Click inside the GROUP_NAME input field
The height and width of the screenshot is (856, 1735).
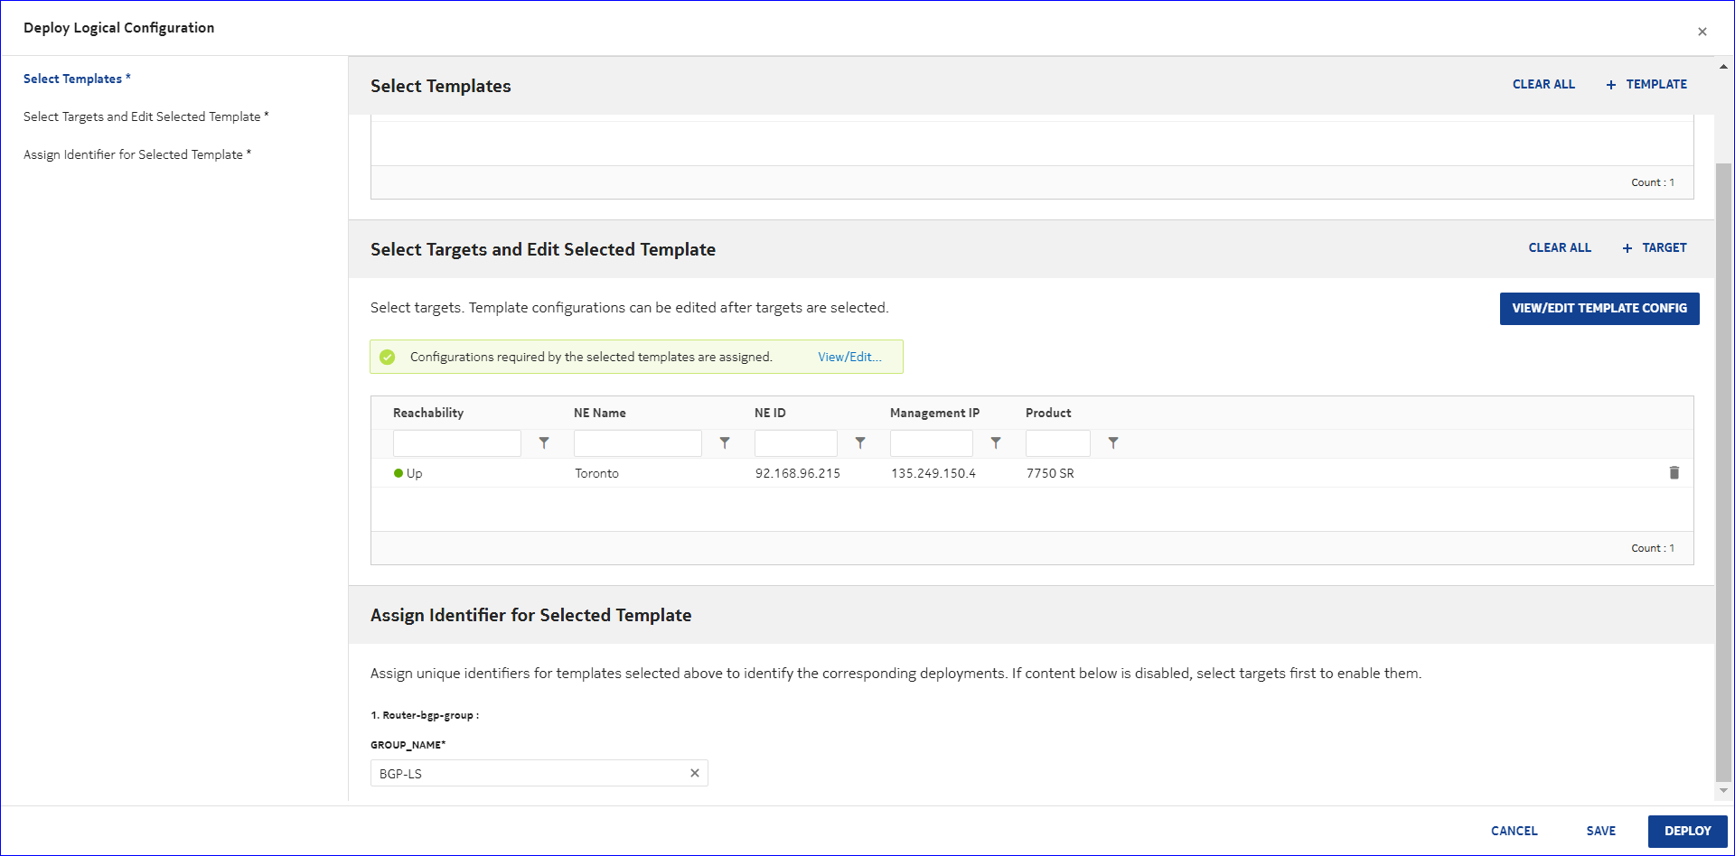click(x=529, y=773)
